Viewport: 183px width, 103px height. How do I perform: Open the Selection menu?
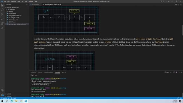[x=13, y=1]
